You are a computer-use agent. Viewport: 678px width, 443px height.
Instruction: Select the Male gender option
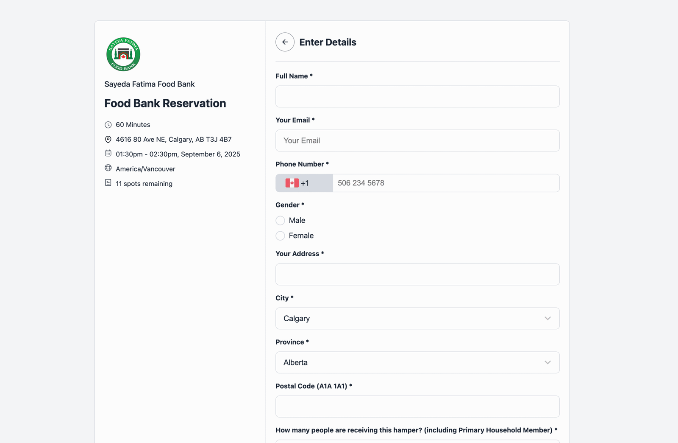click(x=280, y=221)
